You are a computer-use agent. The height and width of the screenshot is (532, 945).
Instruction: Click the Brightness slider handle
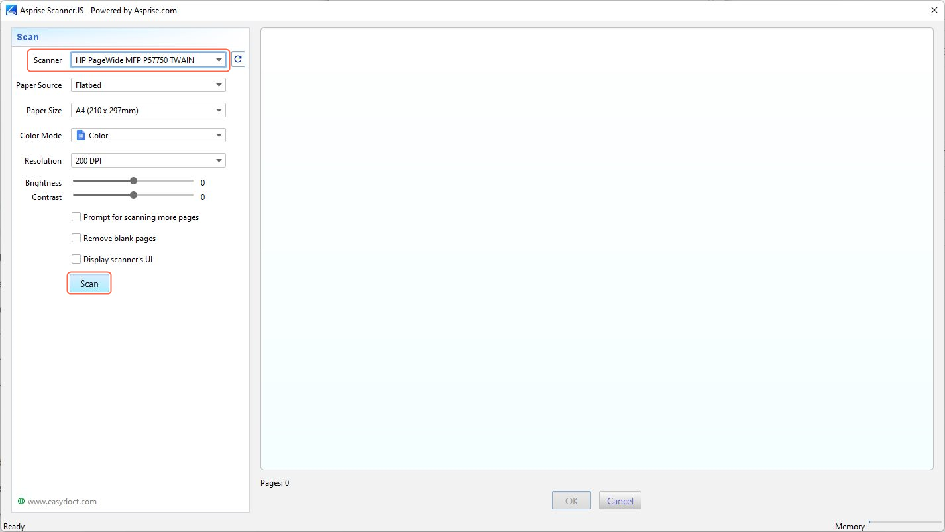point(134,180)
